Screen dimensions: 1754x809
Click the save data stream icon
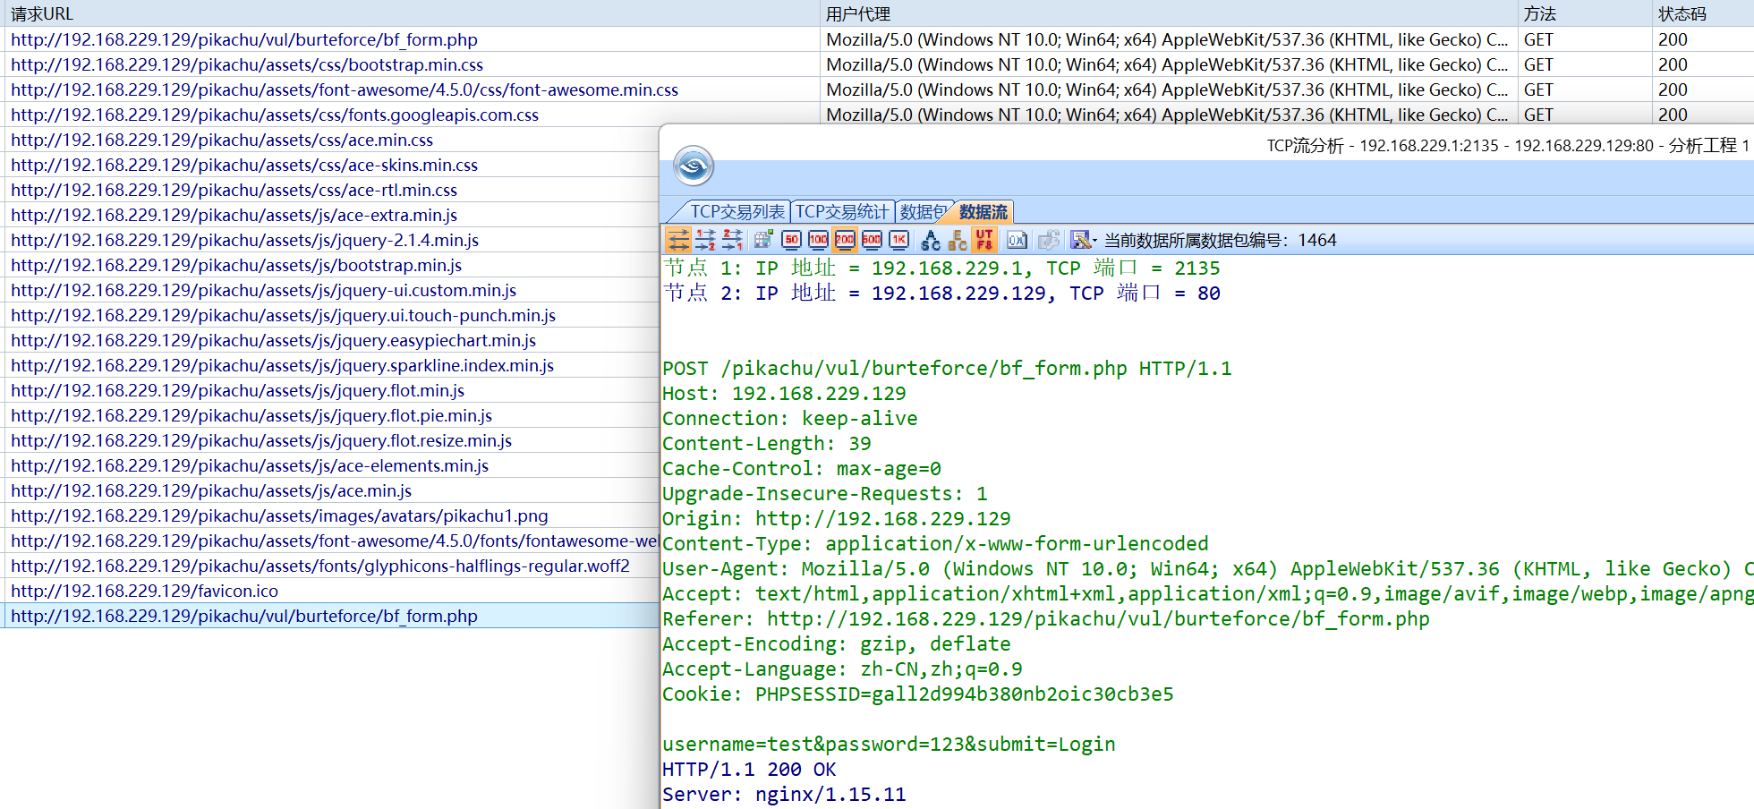1080,240
